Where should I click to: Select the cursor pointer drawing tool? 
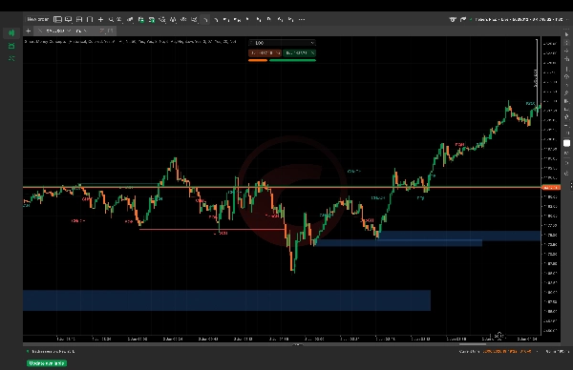[566, 34]
